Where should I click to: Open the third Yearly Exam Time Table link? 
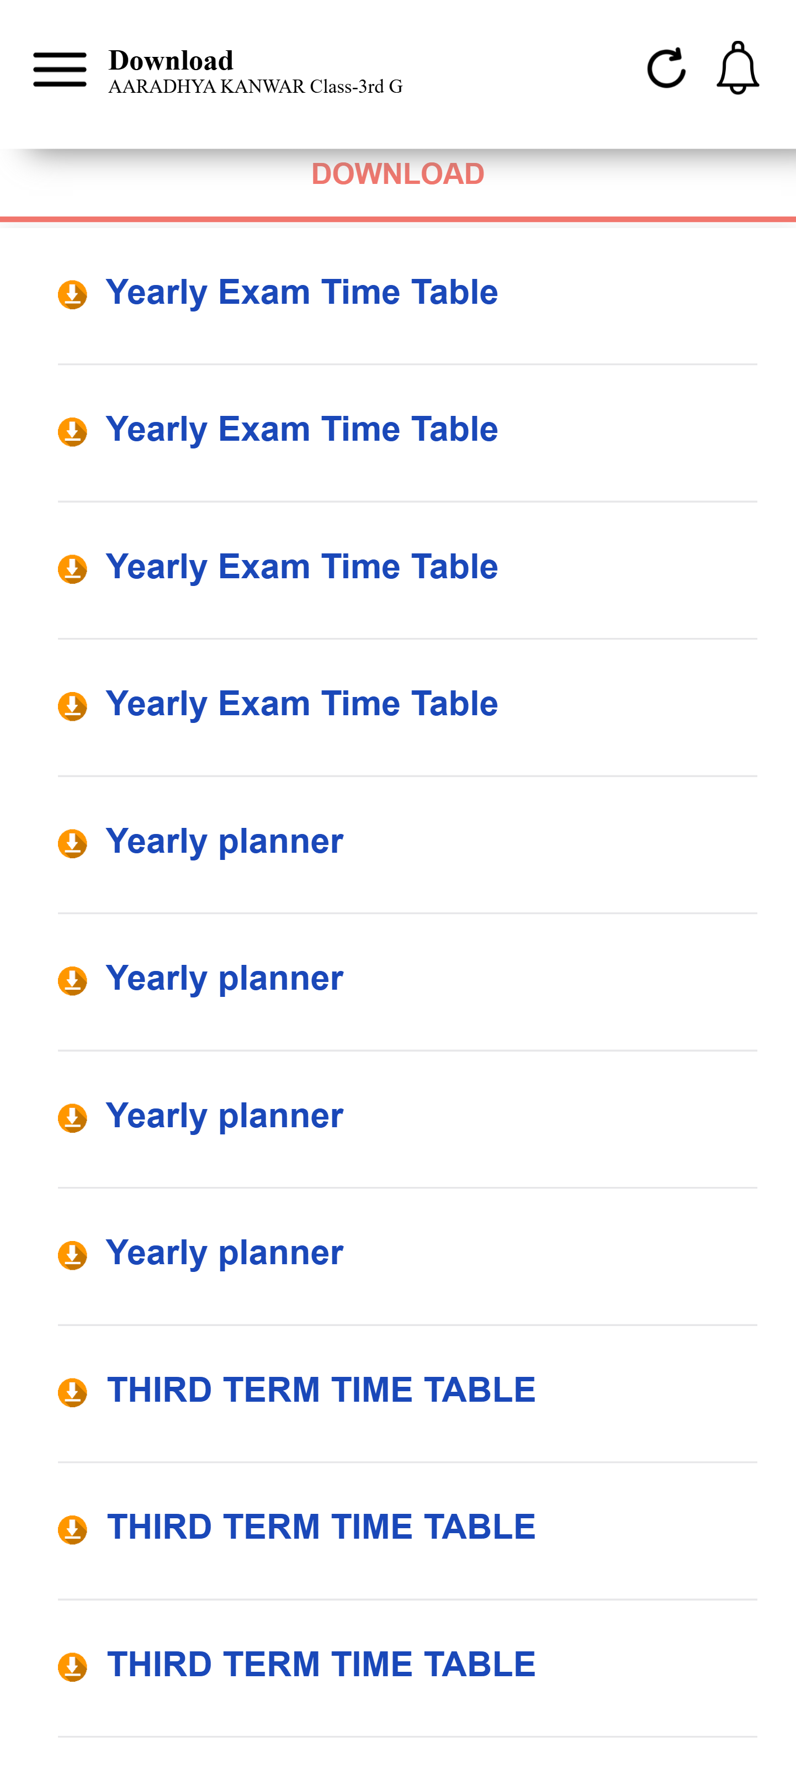pos(302,567)
